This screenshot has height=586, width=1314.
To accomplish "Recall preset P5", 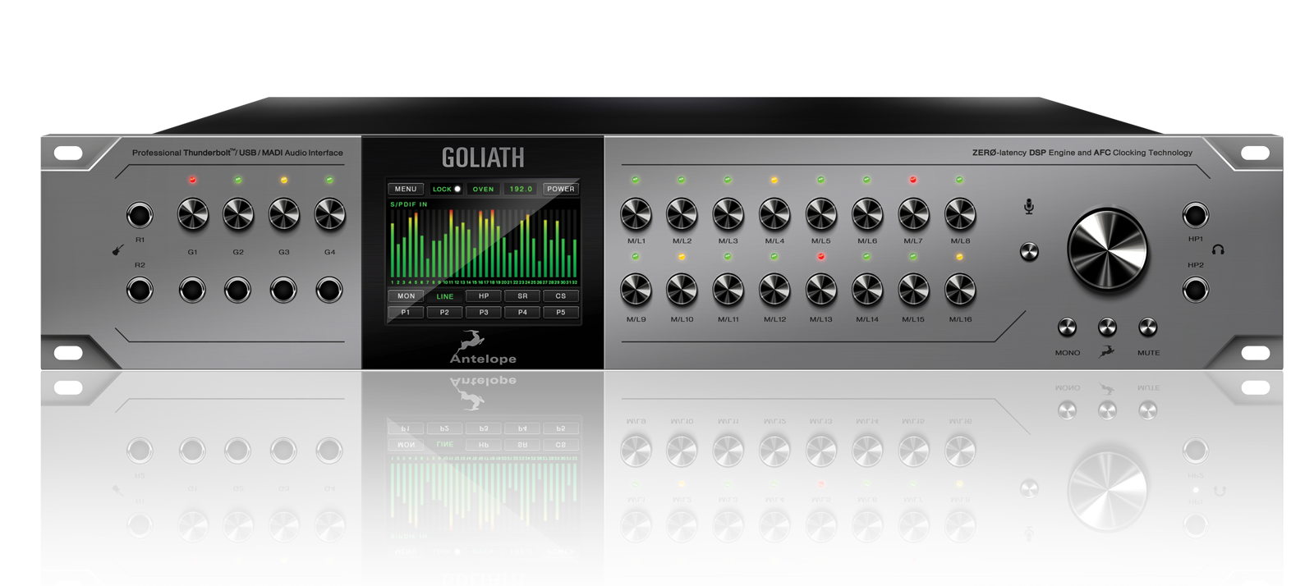I will (561, 313).
